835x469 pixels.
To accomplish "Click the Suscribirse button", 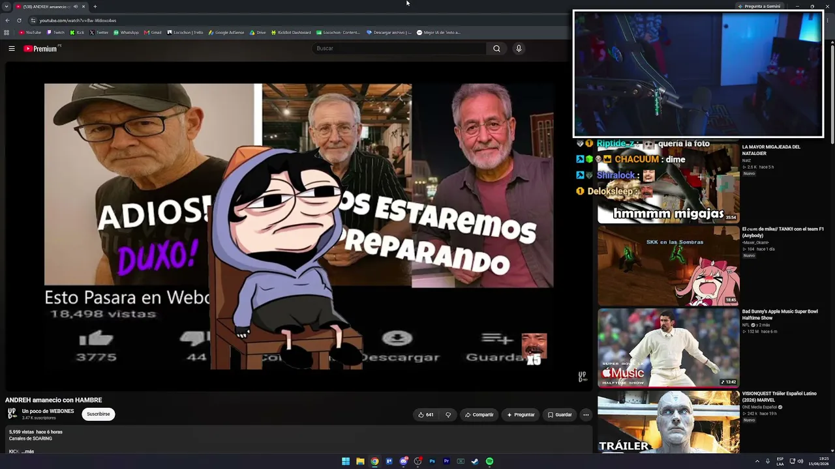I will click(x=99, y=414).
